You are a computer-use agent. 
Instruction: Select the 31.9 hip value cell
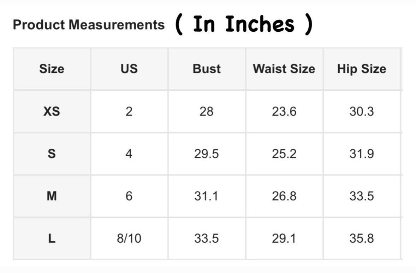(x=362, y=154)
